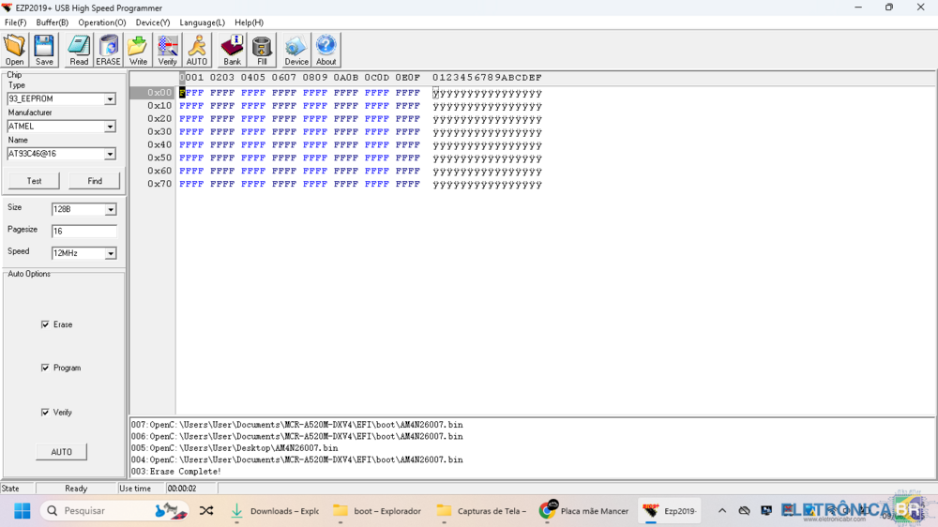Screen dimensions: 938x527
Task: Click the Bank check toolbar icon
Action: click(x=232, y=50)
